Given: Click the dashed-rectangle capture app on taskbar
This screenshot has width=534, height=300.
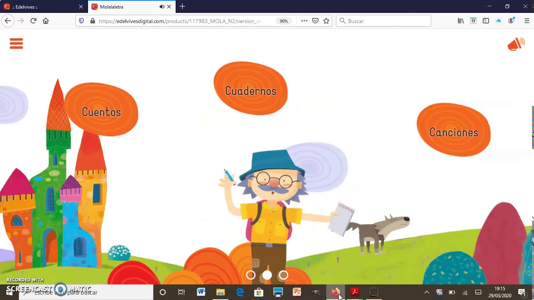Looking at the screenshot, I should 374,292.
